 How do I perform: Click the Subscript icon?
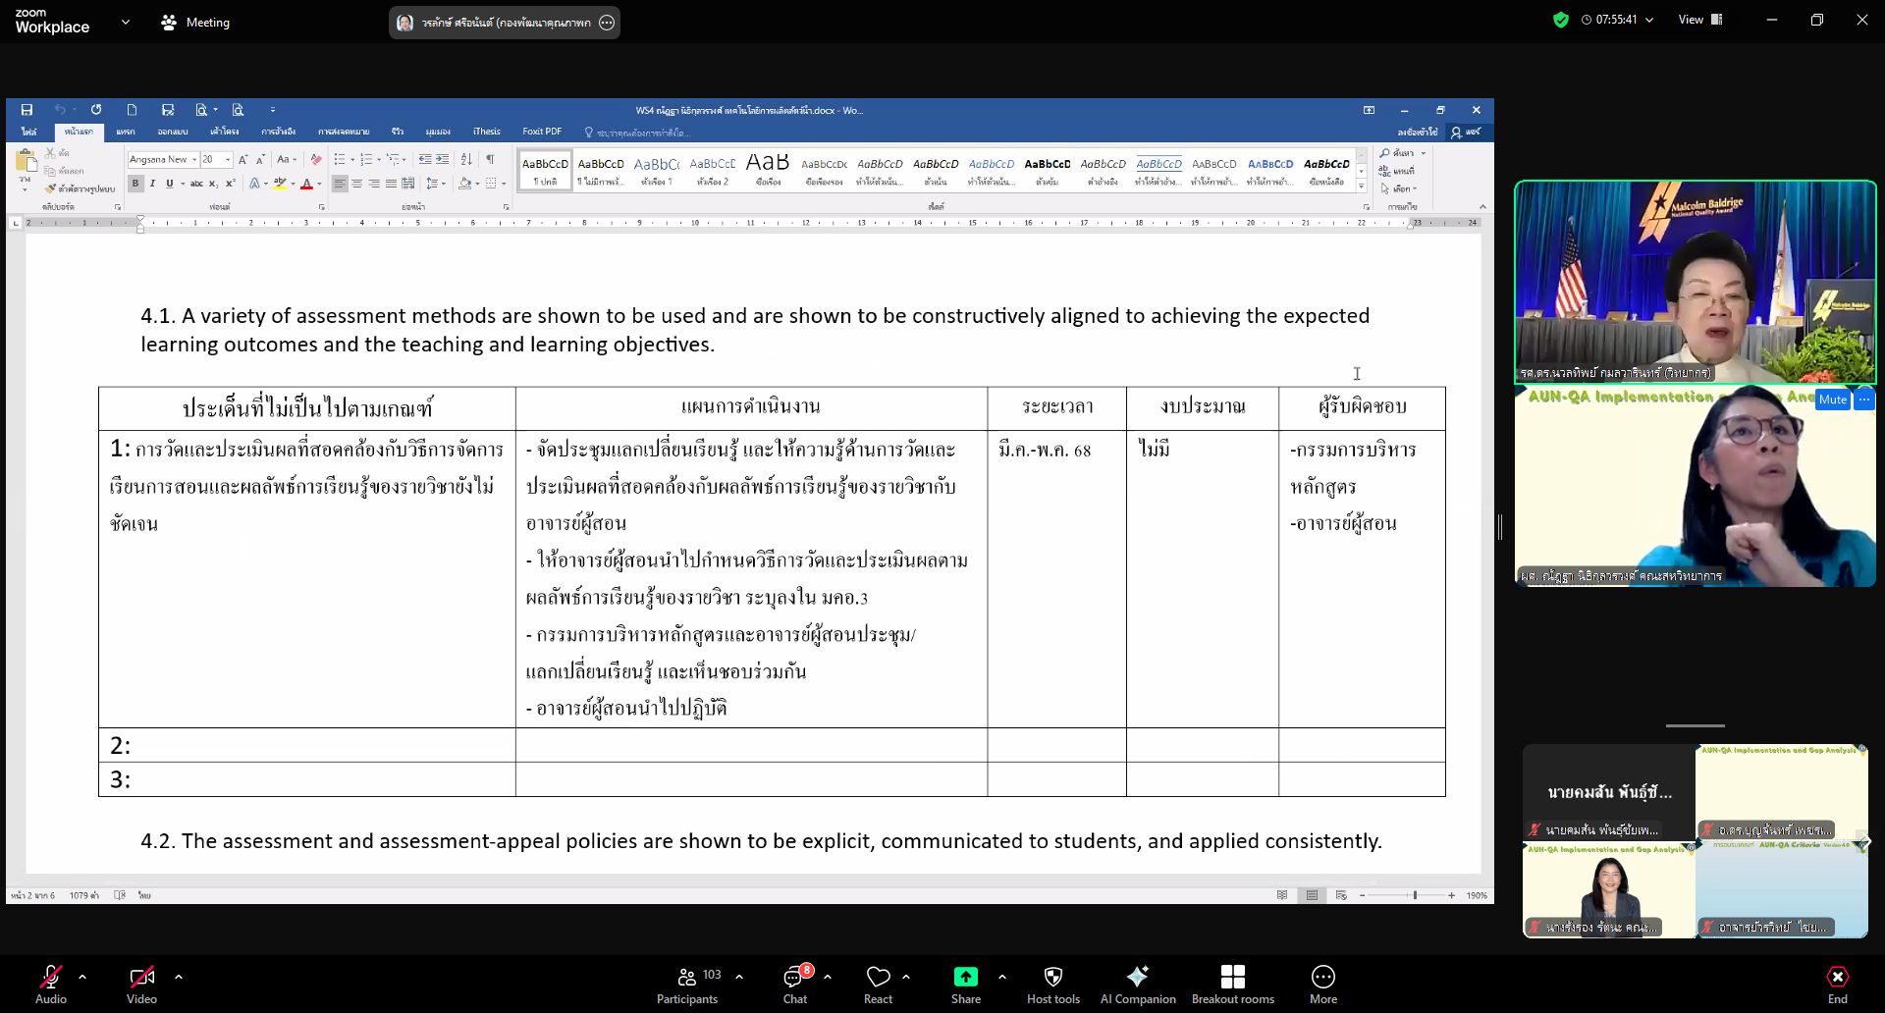tap(213, 184)
